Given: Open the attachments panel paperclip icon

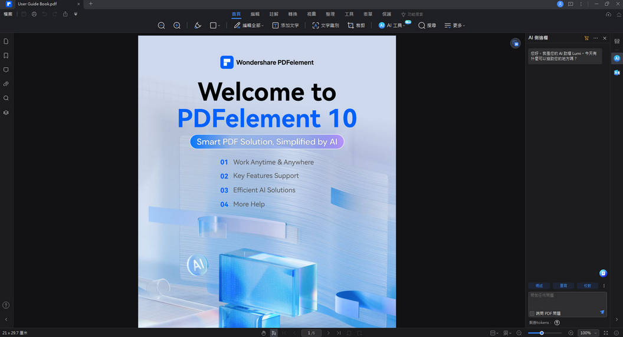Looking at the screenshot, I should (6, 84).
